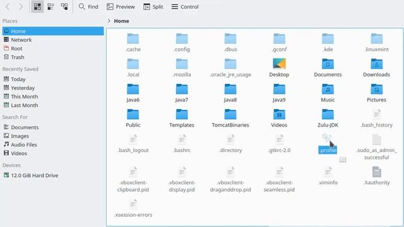Select the .sudo_as_admin_successful file
Viewport: 404px width, 227px height.
pyautogui.click(x=376, y=147)
